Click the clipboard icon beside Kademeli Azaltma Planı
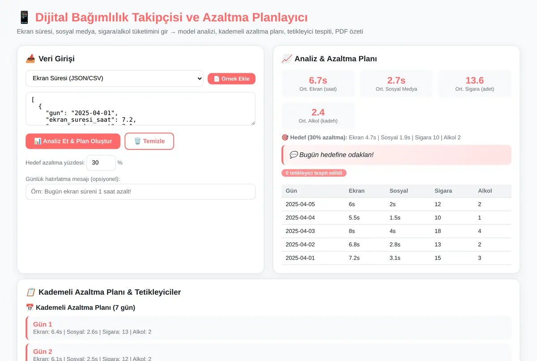Viewport: 537px width, 361px height. tap(30, 292)
